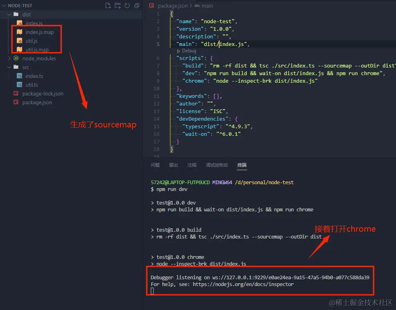The image size is (396, 310).
Task: Expand the node_modules folder chevron
Action: [9, 58]
